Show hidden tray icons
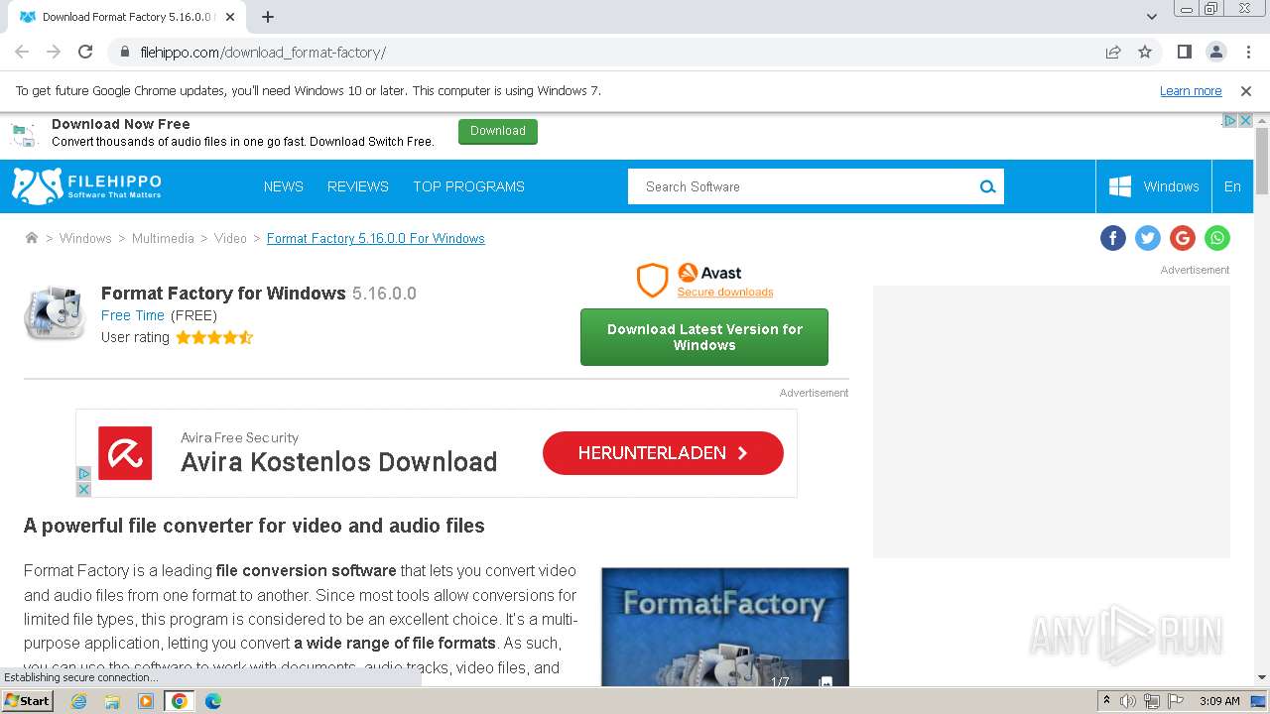The height and width of the screenshot is (714, 1270). click(x=1106, y=701)
